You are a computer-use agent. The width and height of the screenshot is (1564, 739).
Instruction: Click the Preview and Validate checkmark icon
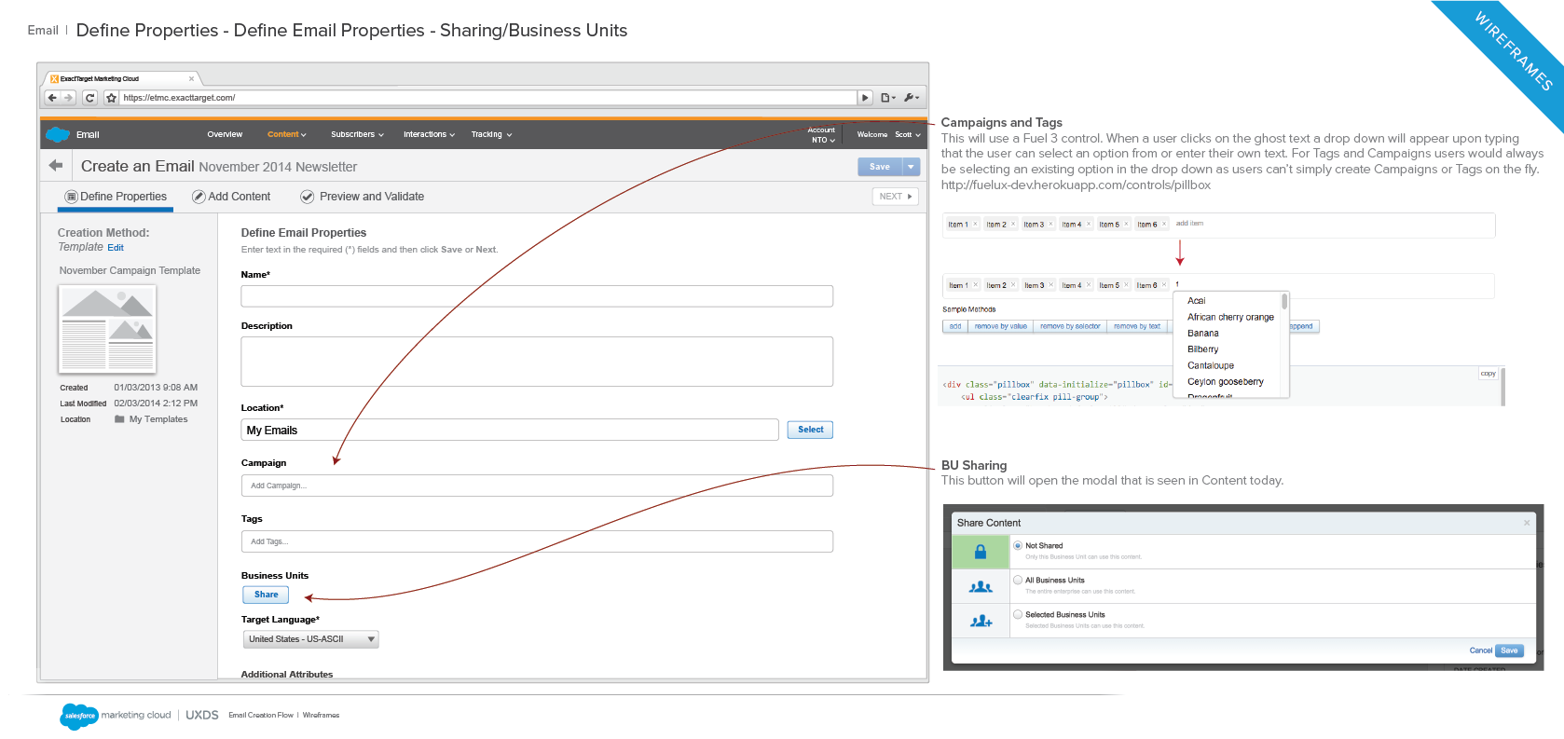[x=307, y=197]
